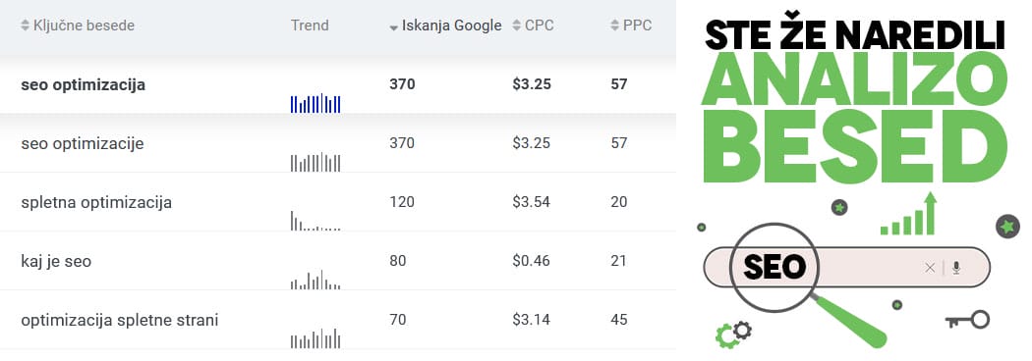Click blue trend chart for seo optimizacija
1032x361 pixels.
tap(315, 103)
